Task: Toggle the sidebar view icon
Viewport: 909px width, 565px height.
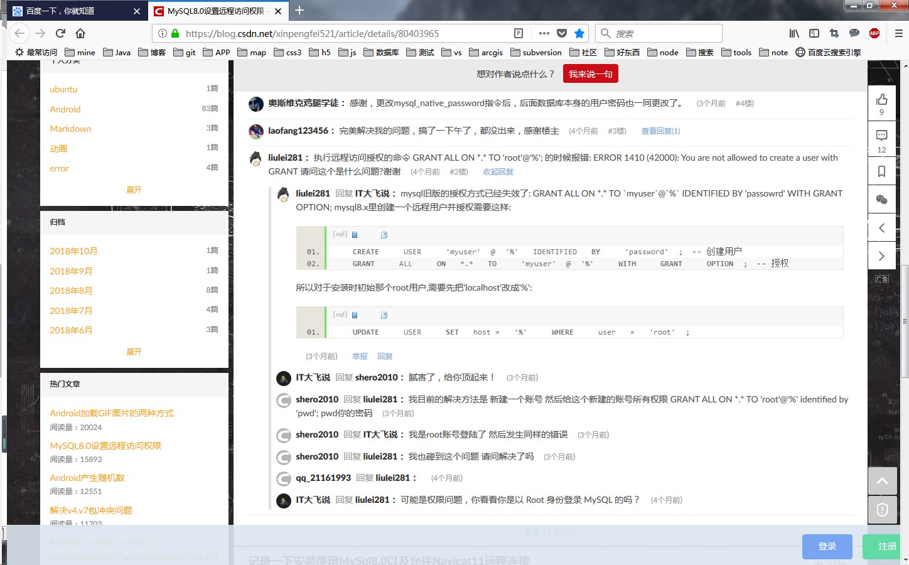Action: tap(814, 33)
